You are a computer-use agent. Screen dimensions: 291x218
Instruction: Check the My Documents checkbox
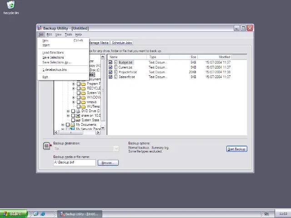68,124
